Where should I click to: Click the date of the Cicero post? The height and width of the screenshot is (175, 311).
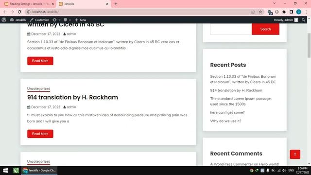[x=46, y=34]
